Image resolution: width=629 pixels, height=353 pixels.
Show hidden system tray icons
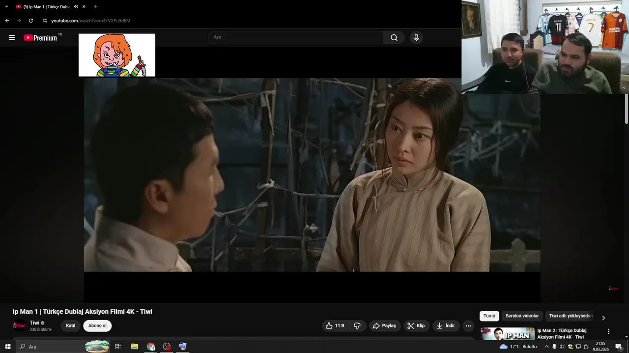546,347
